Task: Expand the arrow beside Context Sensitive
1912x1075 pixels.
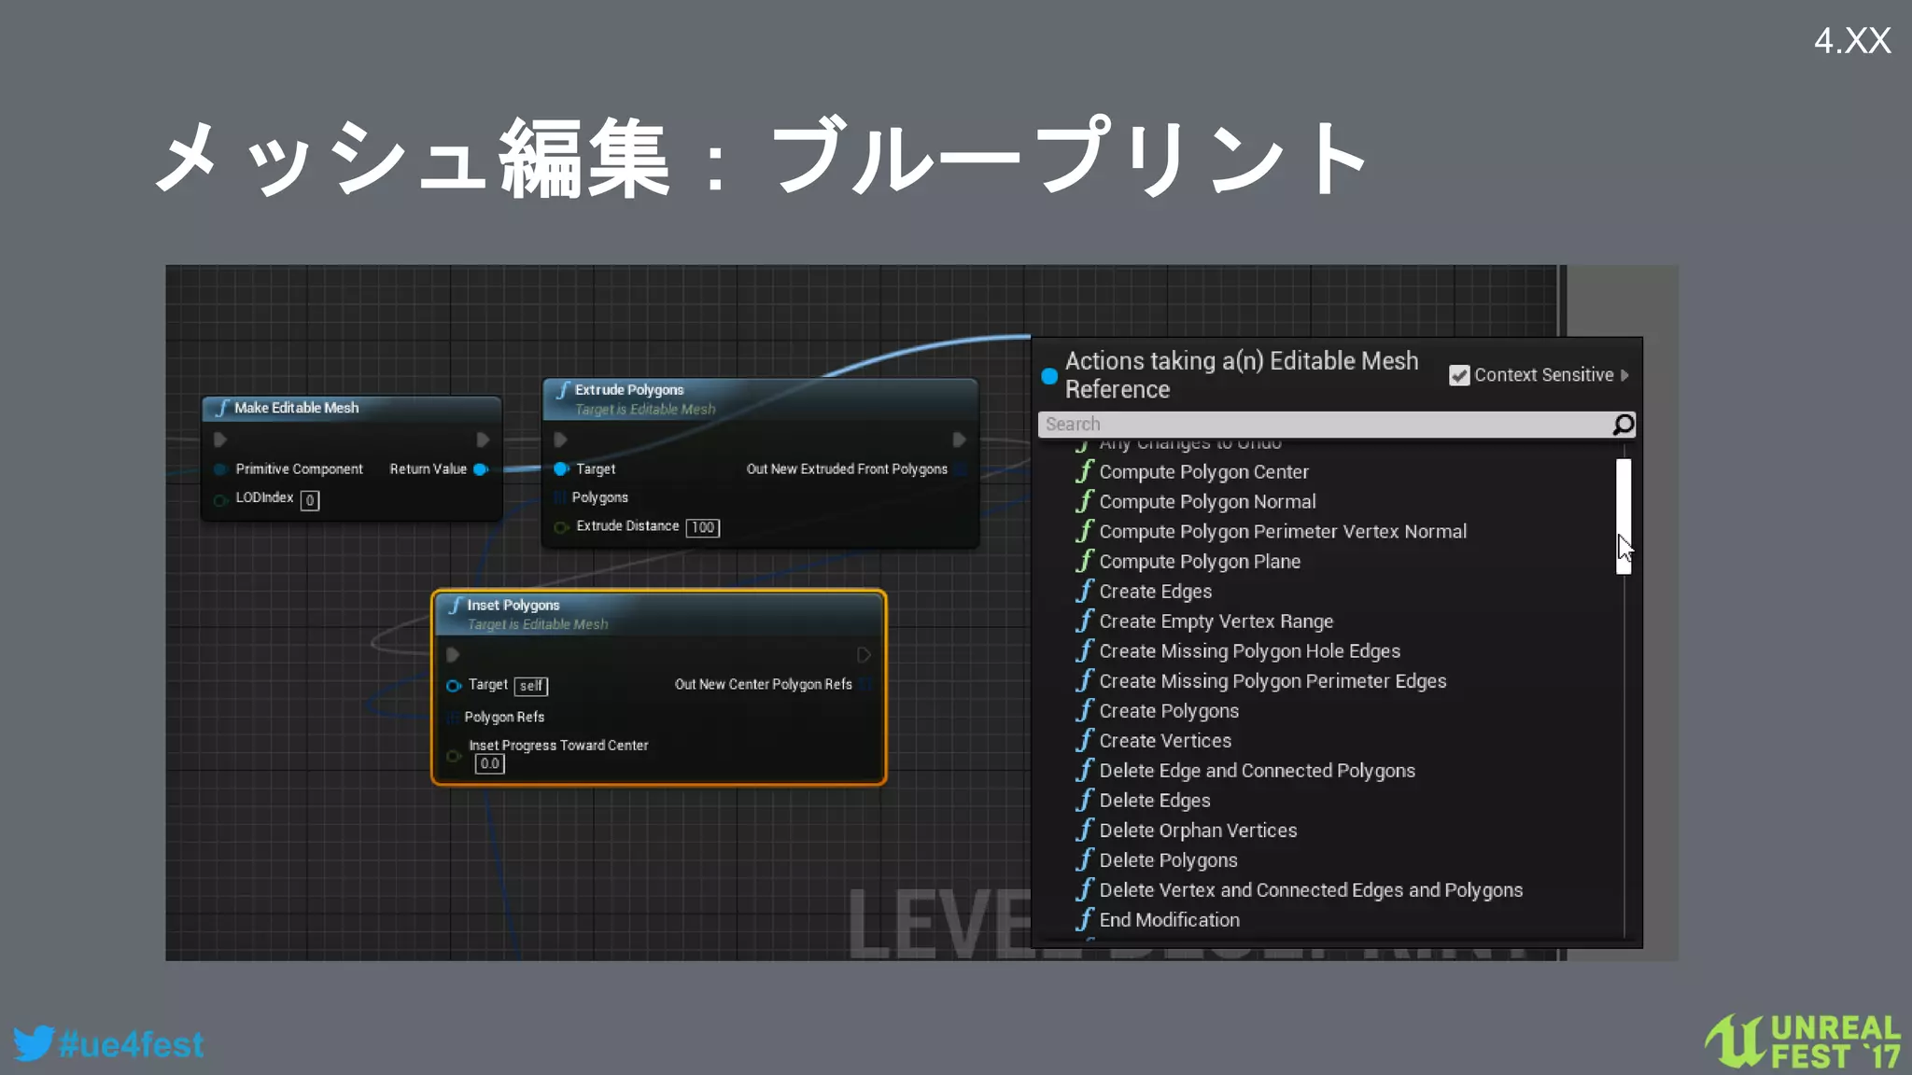Action: [1624, 375]
